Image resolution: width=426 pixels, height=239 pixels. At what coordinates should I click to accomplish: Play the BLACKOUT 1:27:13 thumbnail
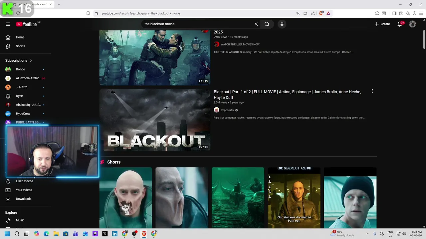point(155,120)
